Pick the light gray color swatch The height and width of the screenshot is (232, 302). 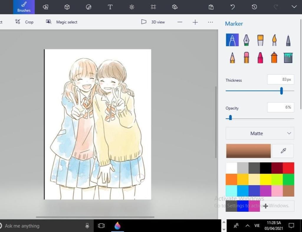243,168
